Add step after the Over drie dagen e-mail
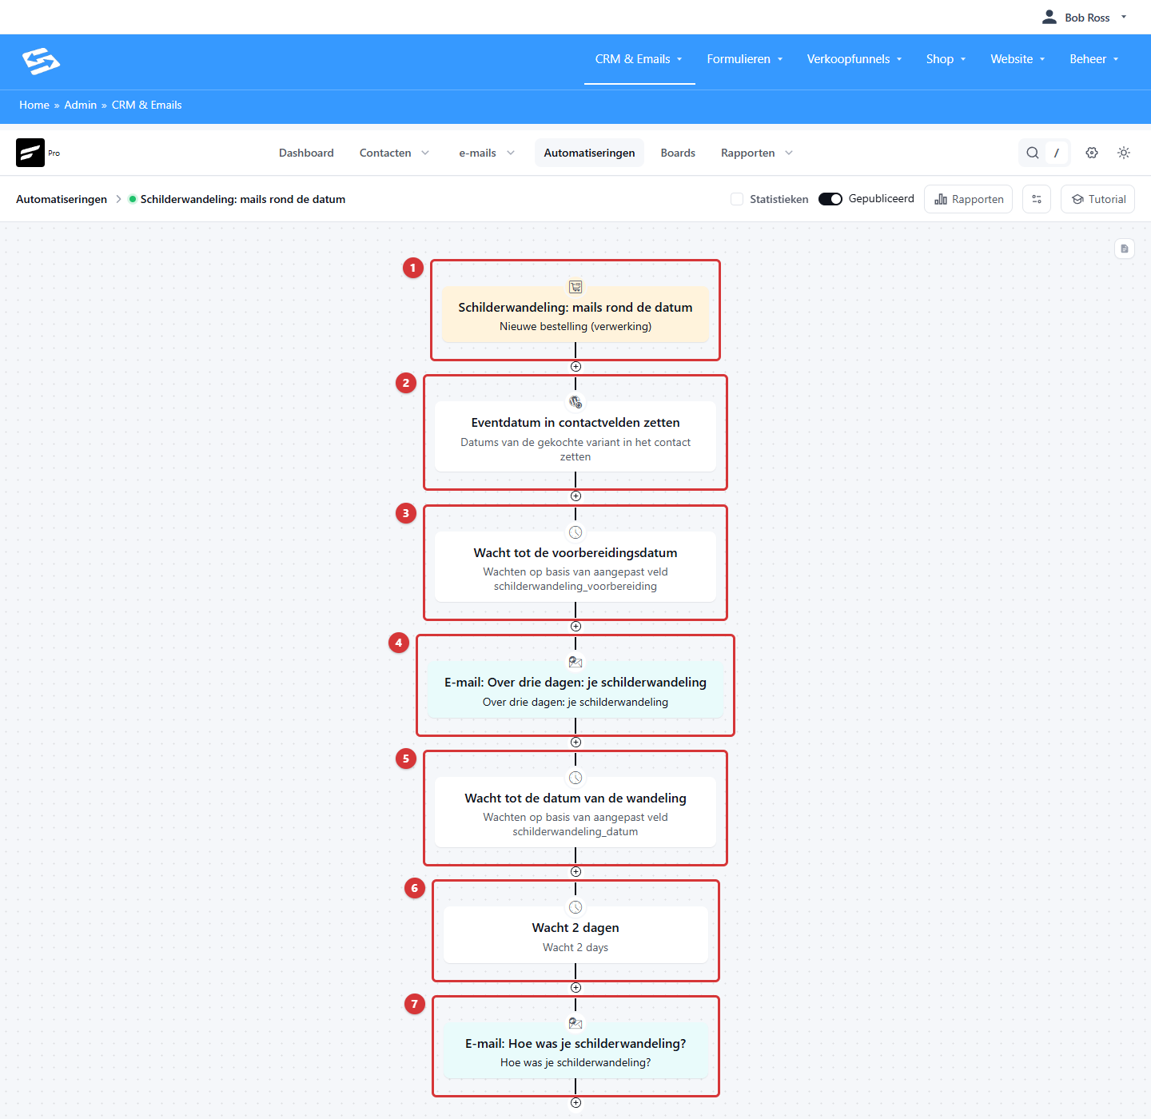Image resolution: width=1151 pixels, height=1119 pixels. click(575, 743)
